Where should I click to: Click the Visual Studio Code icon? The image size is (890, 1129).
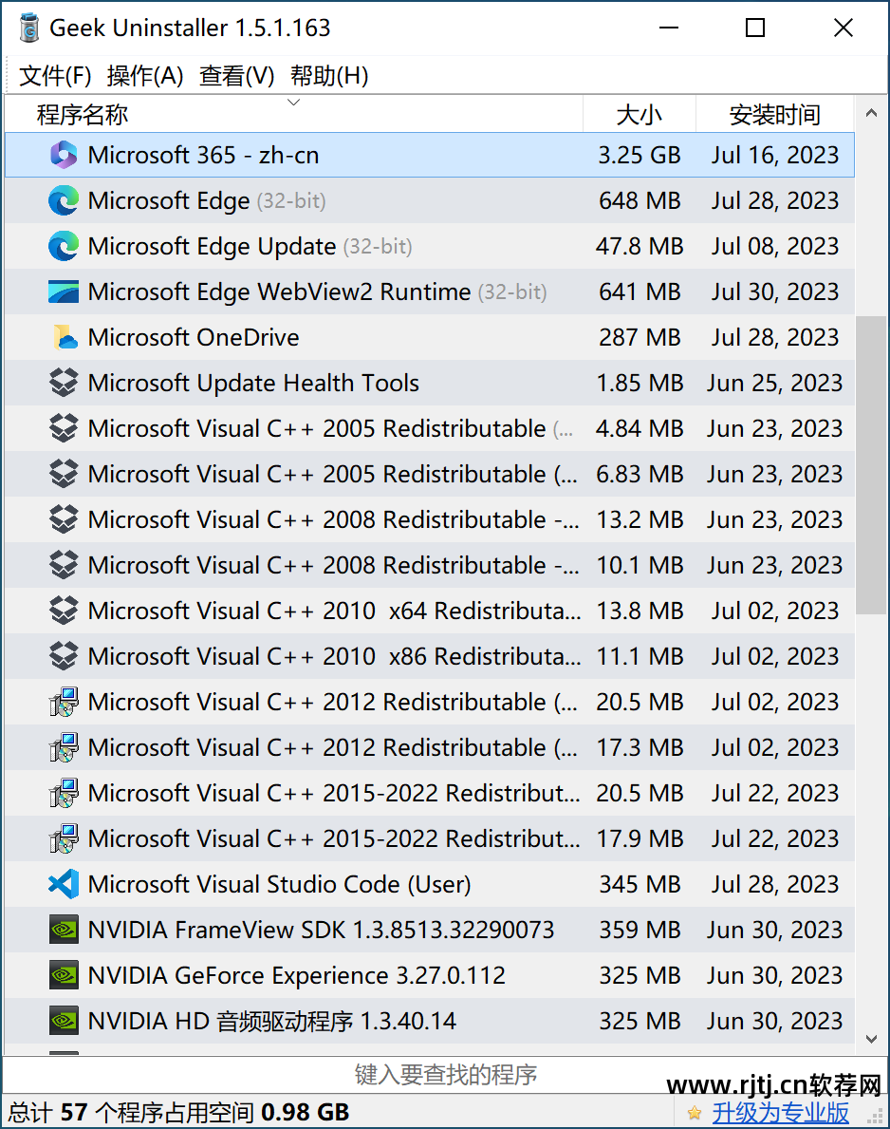64,884
